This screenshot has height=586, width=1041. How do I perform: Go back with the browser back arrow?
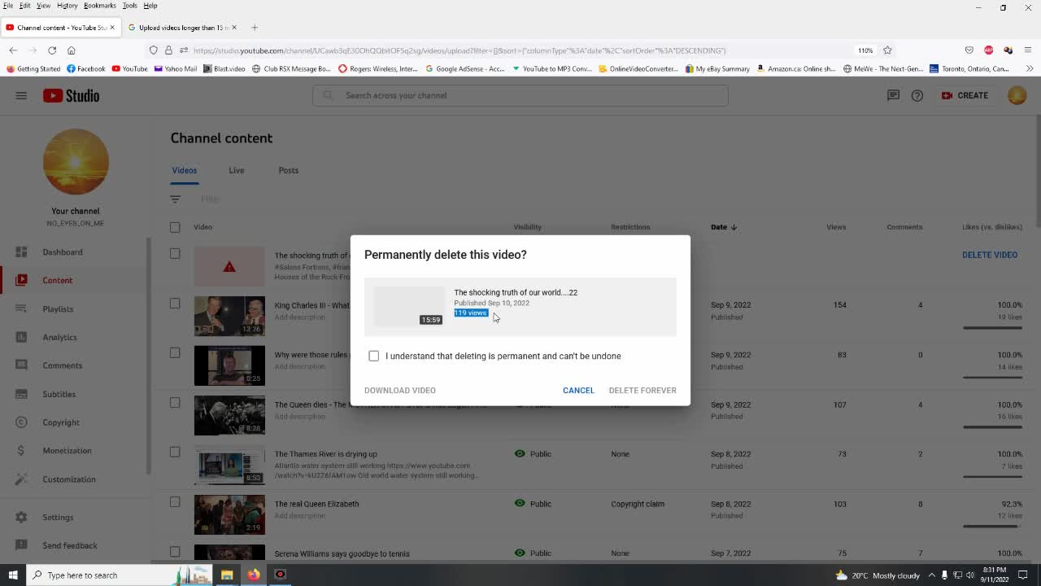[x=13, y=50]
